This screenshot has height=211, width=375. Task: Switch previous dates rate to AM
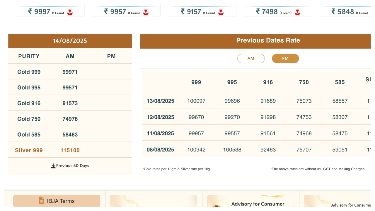pyautogui.click(x=251, y=58)
